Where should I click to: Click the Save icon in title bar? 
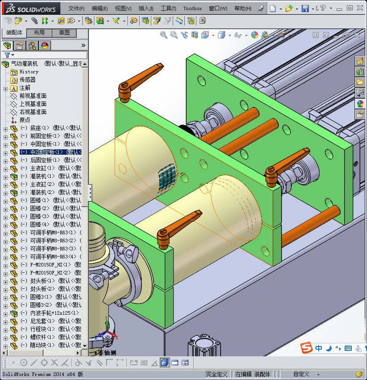pos(305,8)
